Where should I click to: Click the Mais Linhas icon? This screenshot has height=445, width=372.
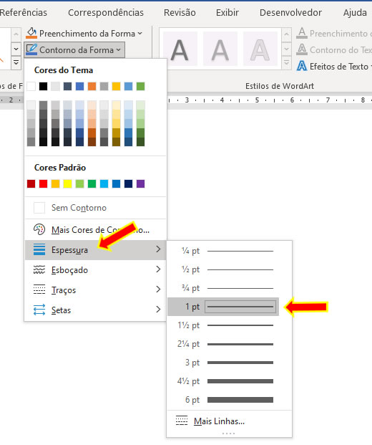[182, 421]
